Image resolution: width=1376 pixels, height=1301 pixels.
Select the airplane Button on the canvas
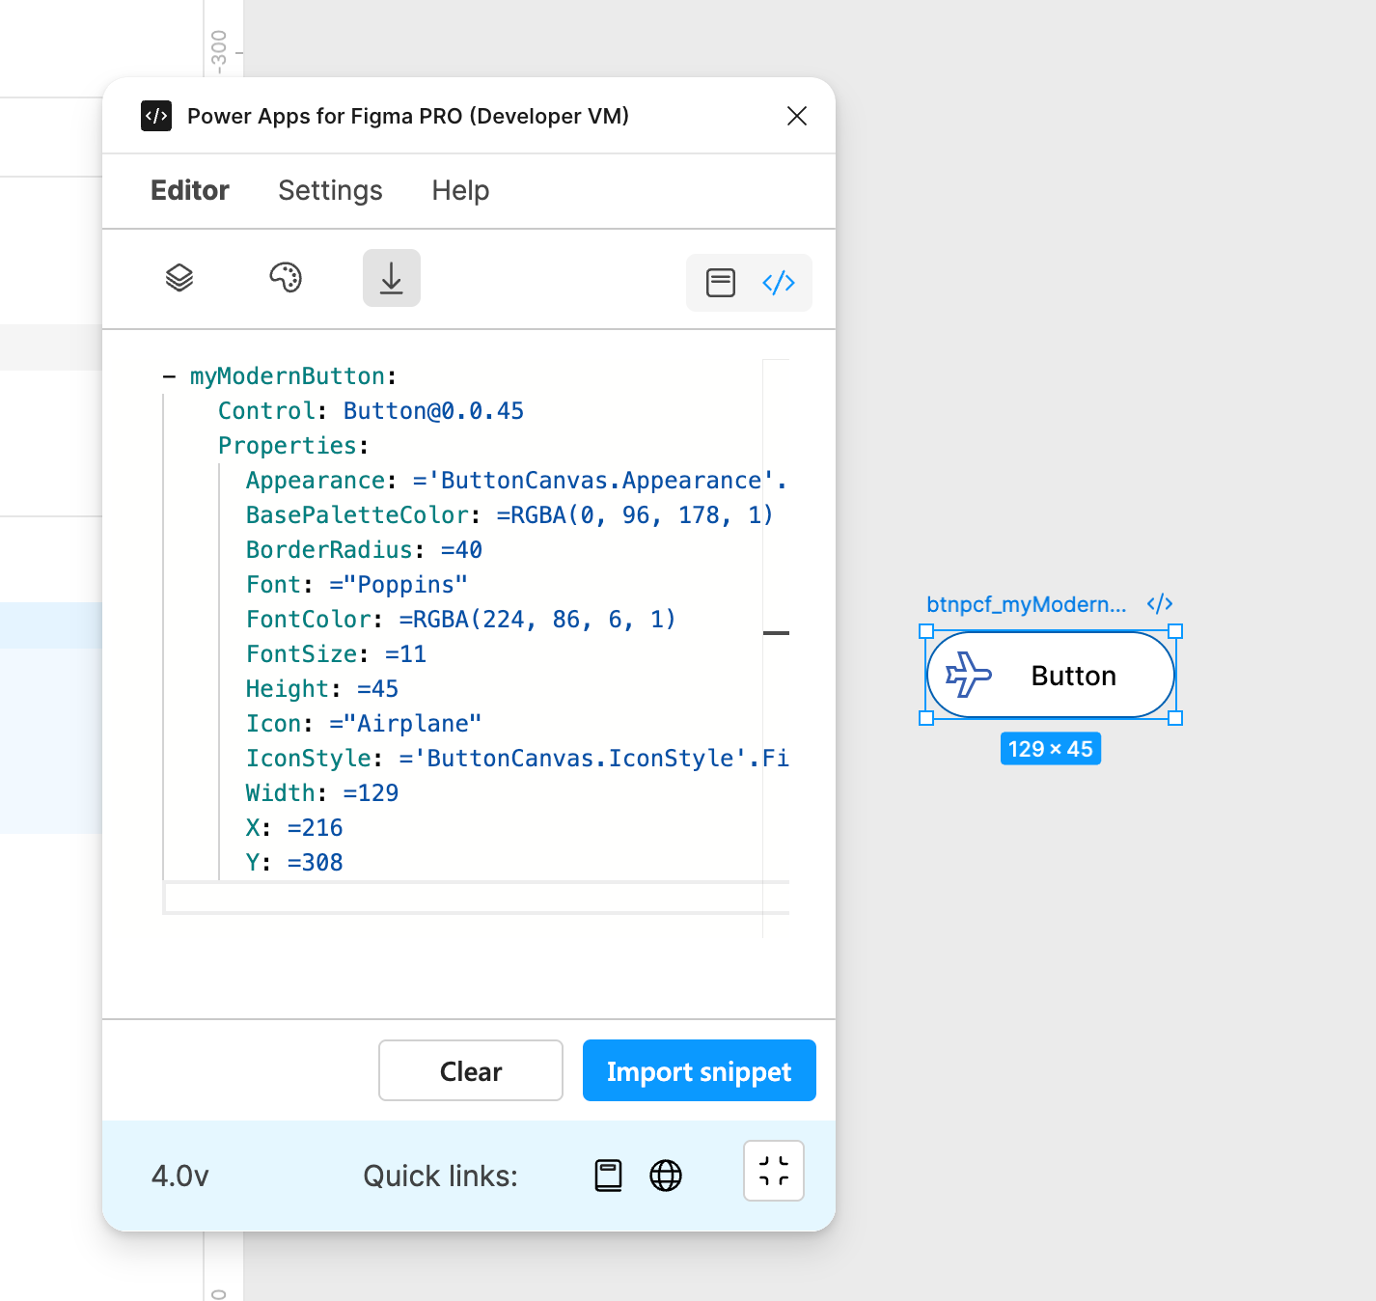tap(1051, 675)
